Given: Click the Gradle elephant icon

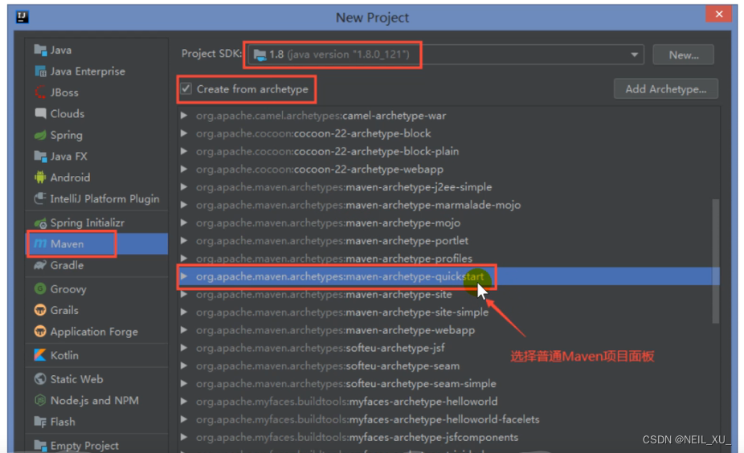Looking at the screenshot, I should [x=40, y=265].
